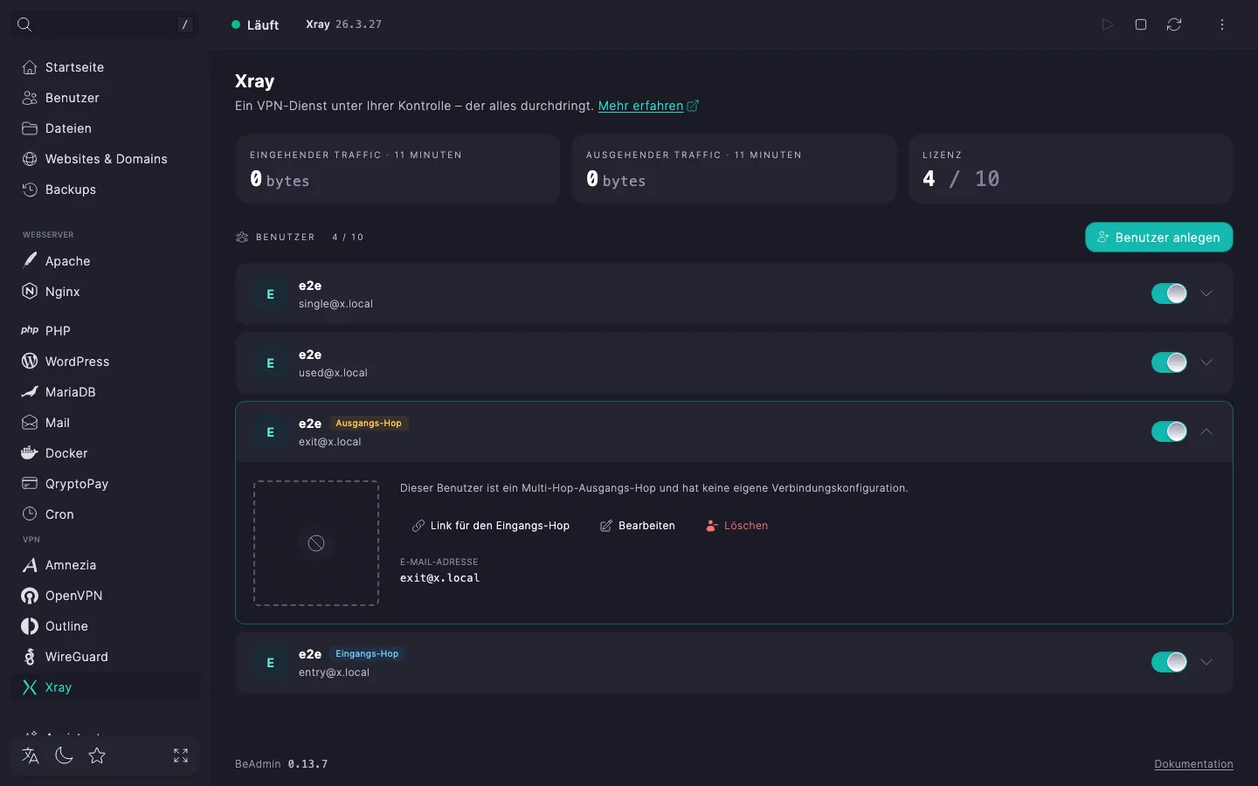Collapse the exit@x.local user details

click(x=1206, y=431)
